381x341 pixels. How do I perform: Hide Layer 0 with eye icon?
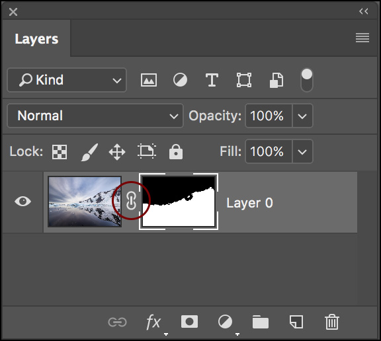[22, 202]
